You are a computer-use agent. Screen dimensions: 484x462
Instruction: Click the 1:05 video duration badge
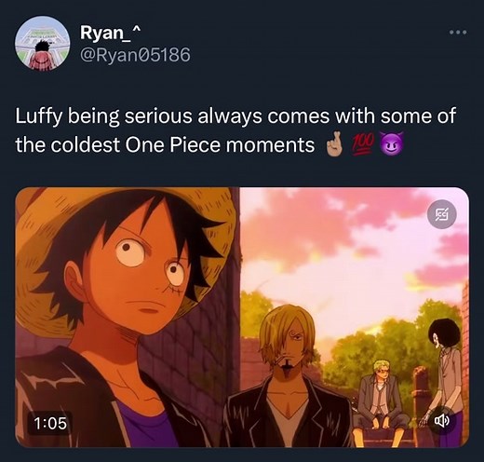coord(50,423)
